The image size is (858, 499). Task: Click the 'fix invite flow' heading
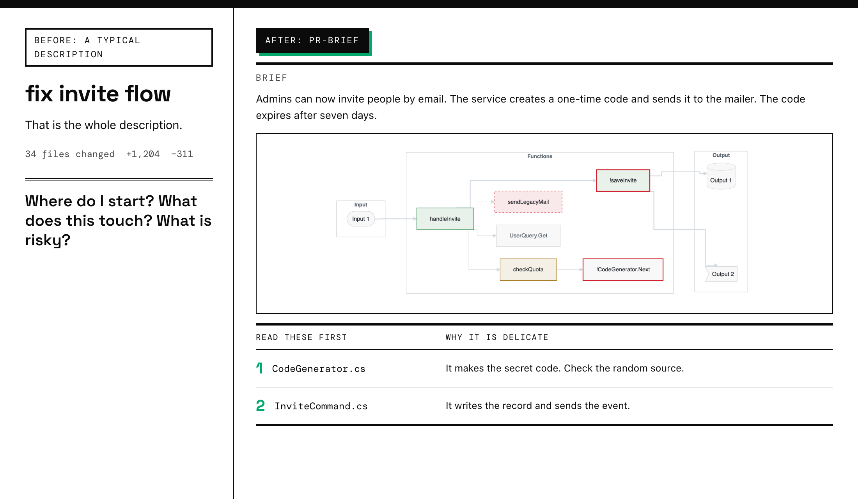tap(98, 94)
